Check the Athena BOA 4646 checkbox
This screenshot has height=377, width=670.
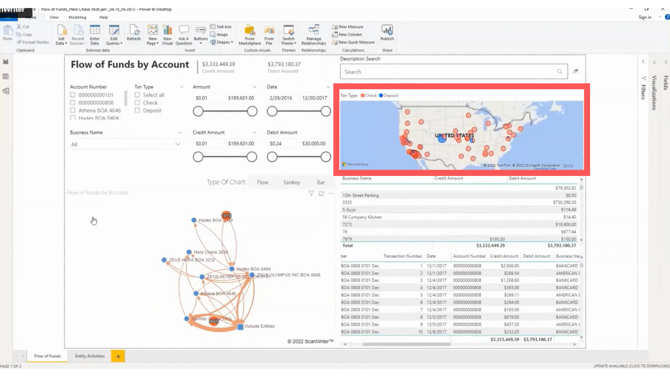click(73, 110)
